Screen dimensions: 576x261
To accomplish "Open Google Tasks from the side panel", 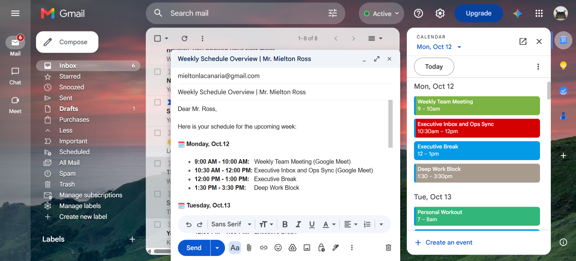I will [563, 90].
